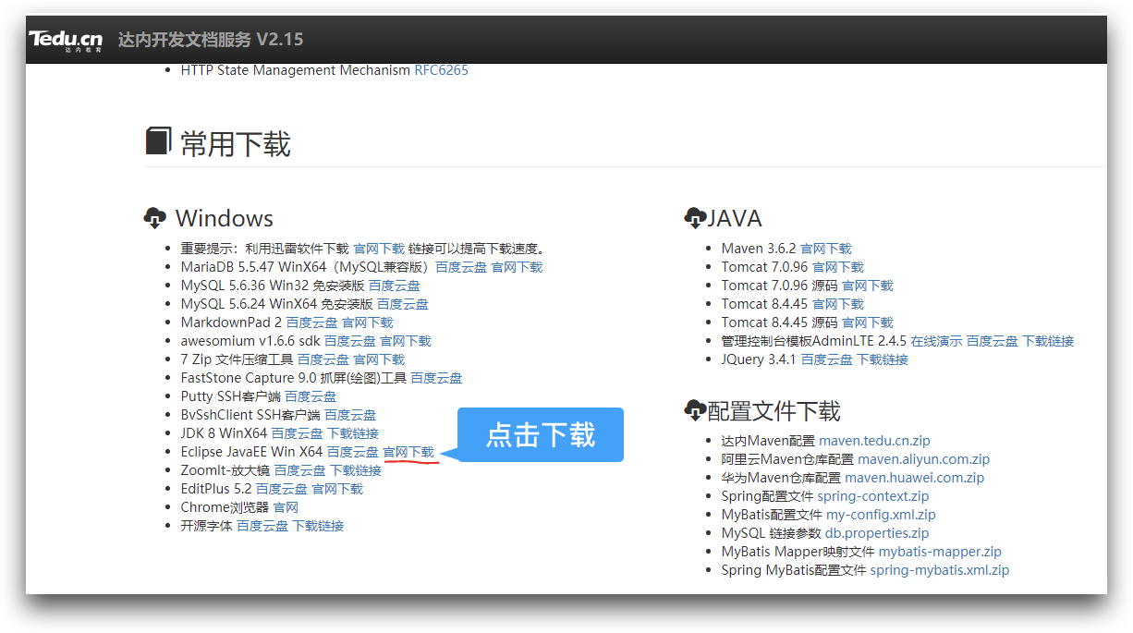Open ZoomIt-放大镜 下载链接
This screenshot has height=633, width=1133.
point(356,470)
